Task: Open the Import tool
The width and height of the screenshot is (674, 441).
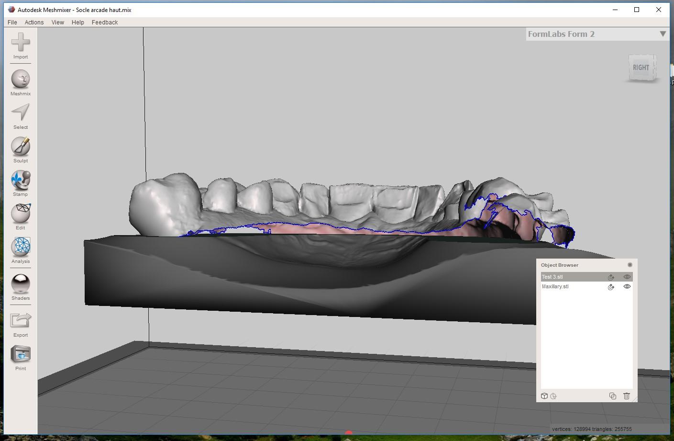Action: (21, 43)
